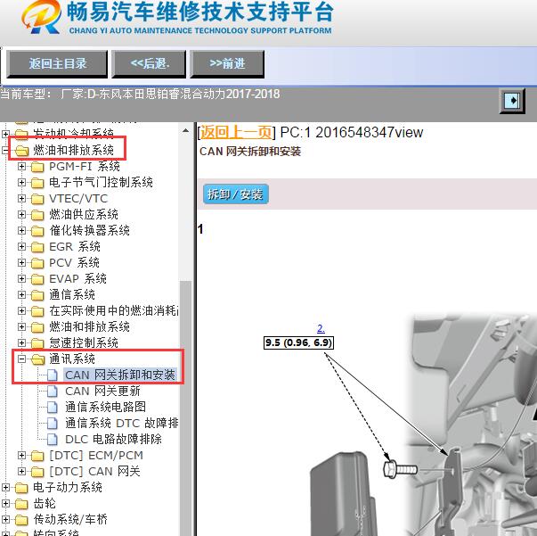Click the CAN 网关更新 document icon
Viewport: 537px width, 536px height.
pos(52,392)
